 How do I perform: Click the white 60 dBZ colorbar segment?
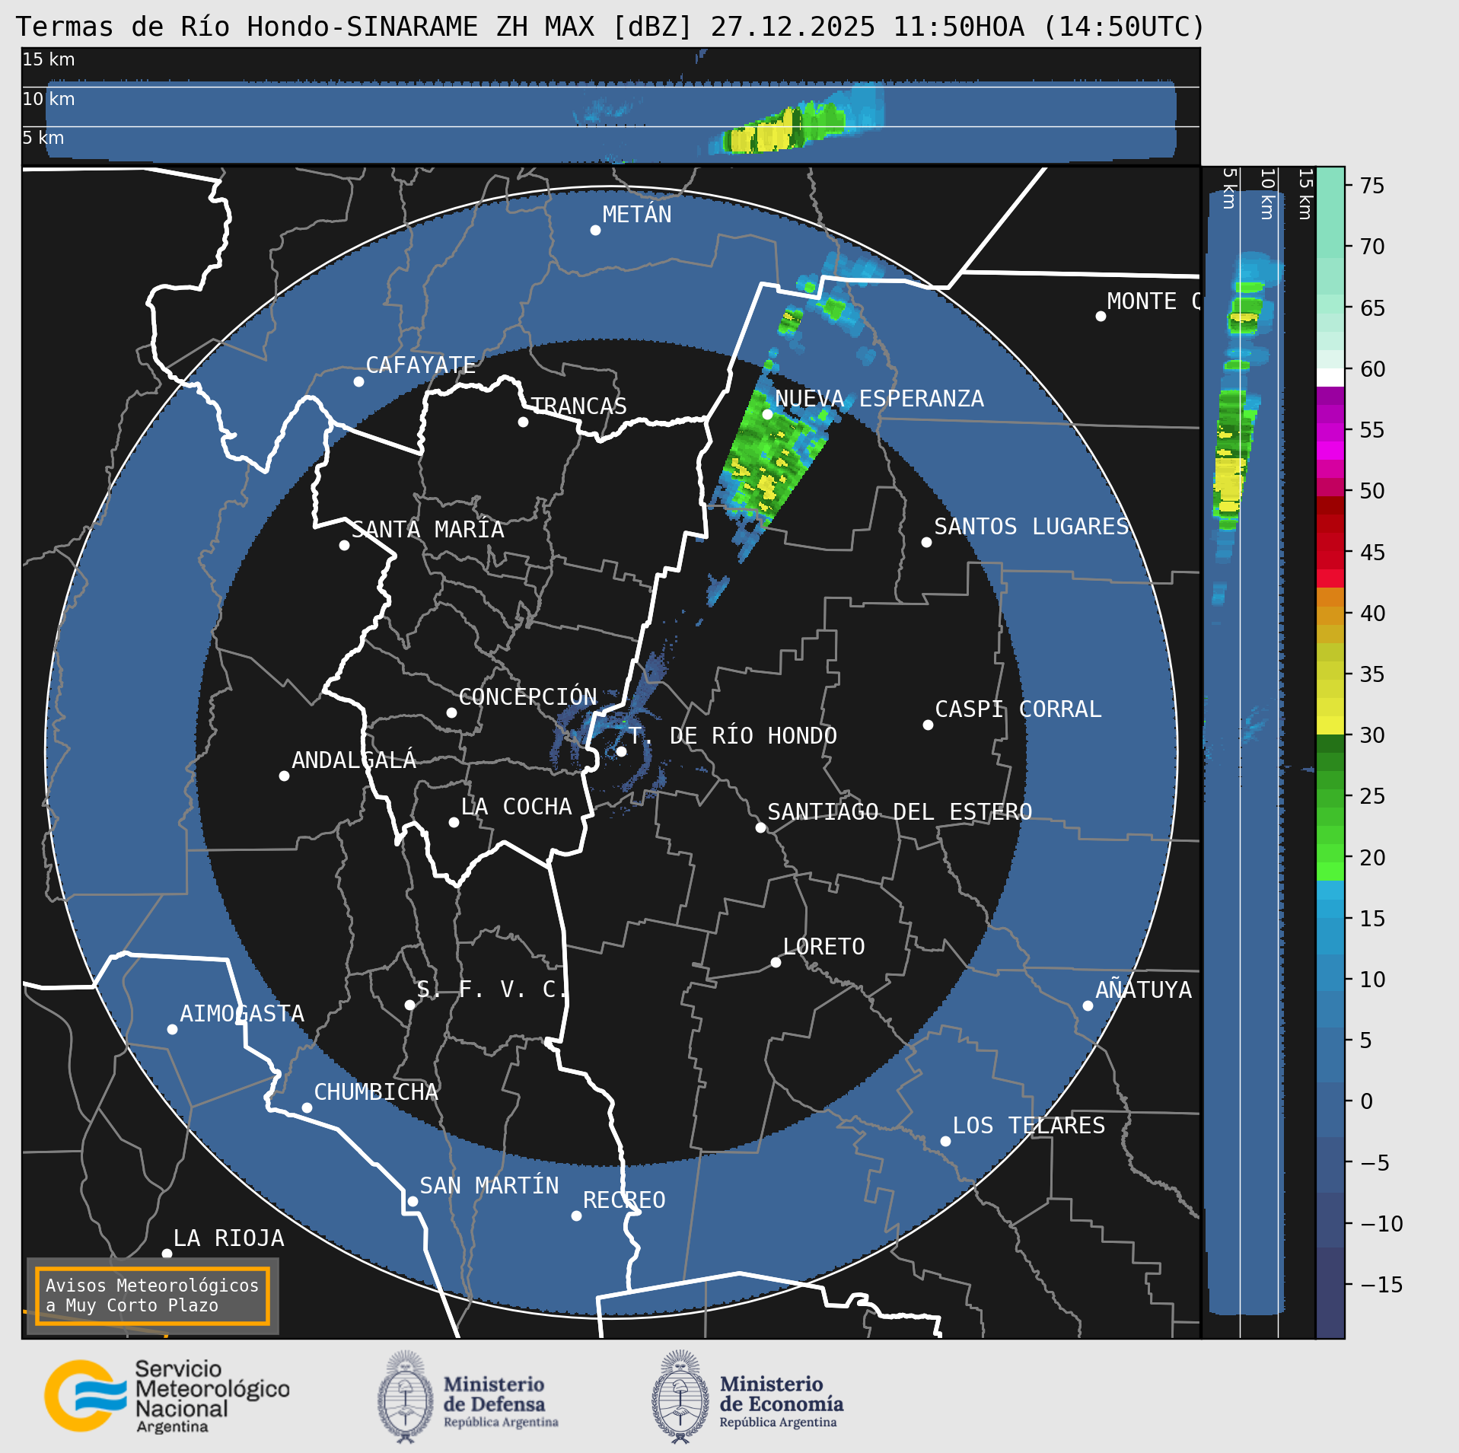[x=1330, y=378]
